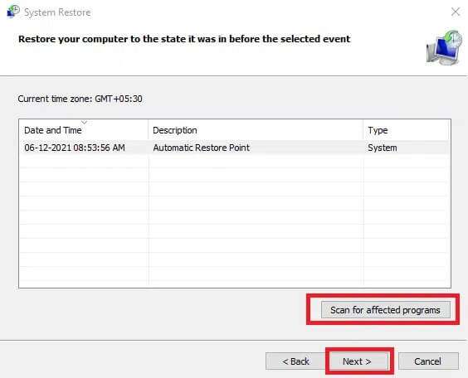468x378 pixels.
Task: Select the Automatic Restore Point description
Action: pyautogui.click(x=201, y=148)
